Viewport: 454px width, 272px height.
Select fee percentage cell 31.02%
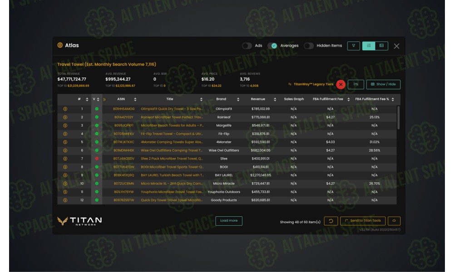[x=375, y=142]
